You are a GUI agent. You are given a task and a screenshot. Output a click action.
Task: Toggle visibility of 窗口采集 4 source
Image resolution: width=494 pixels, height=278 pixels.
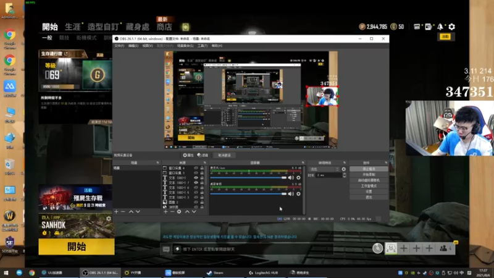[x=196, y=168]
